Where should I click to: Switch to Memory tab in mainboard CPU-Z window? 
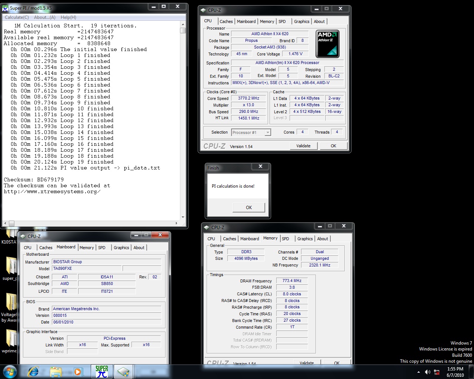[87, 248]
